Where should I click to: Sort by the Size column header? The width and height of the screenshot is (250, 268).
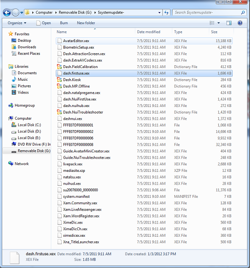[214, 32]
